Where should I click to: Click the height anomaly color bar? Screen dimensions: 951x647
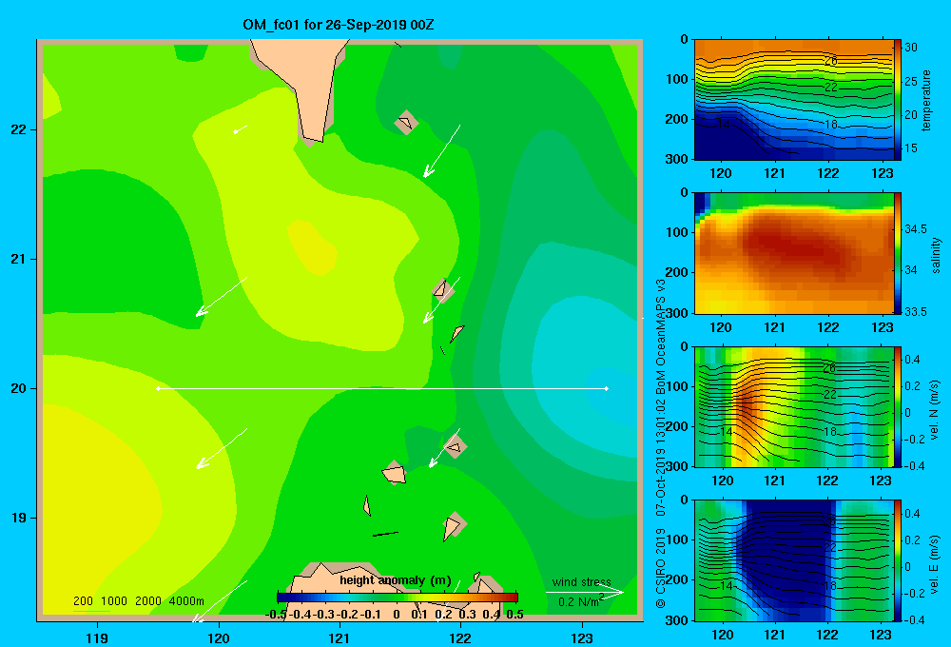coord(398,598)
